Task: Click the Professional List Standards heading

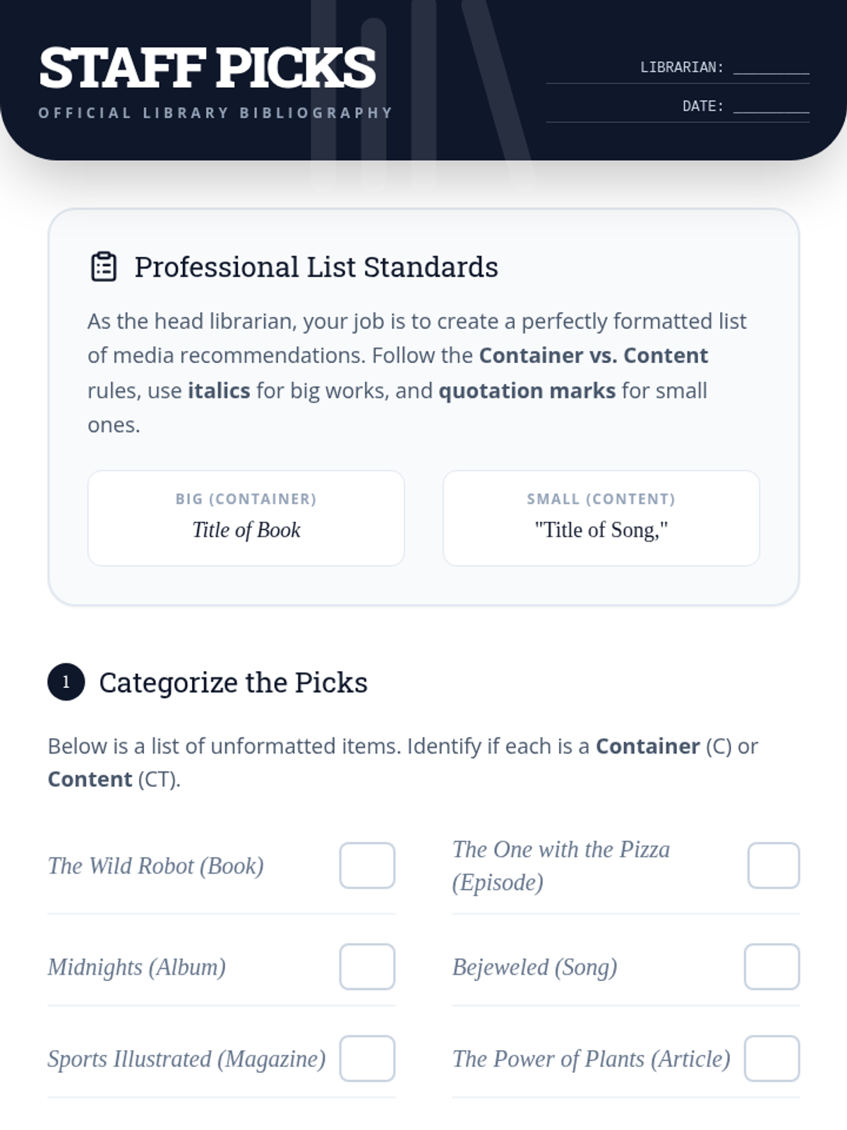Action: click(x=316, y=267)
